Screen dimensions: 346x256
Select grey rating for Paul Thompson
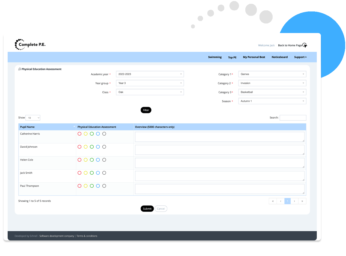(x=104, y=186)
